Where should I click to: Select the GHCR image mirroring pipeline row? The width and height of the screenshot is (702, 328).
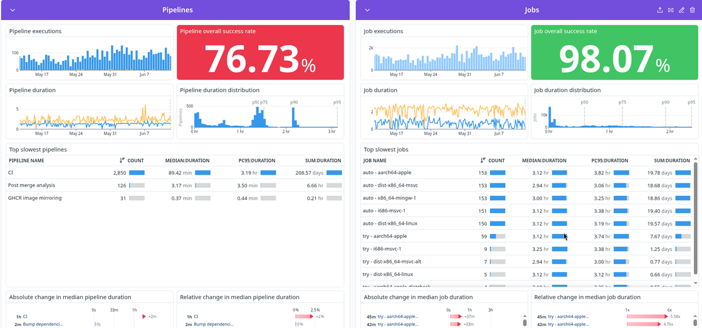(x=175, y=198)
